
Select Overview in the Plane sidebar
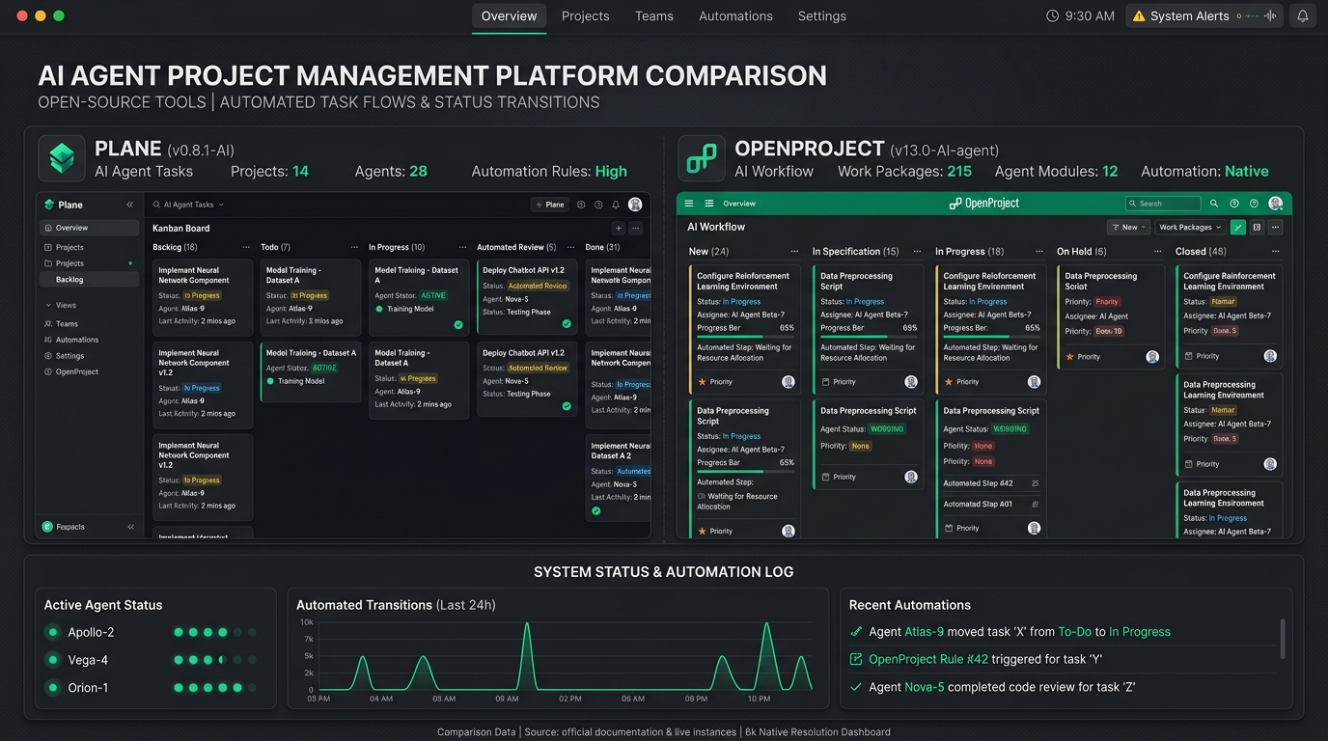[90, 228]
